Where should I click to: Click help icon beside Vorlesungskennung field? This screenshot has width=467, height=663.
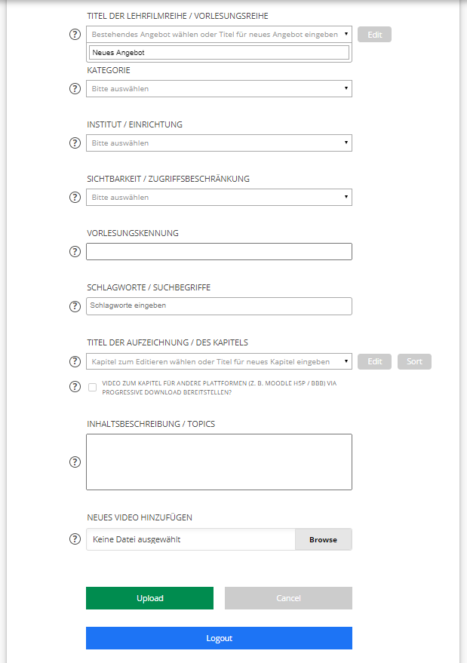tap(75, 252)
